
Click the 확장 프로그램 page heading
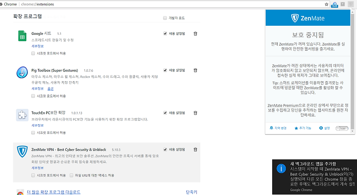pos(28,16)
